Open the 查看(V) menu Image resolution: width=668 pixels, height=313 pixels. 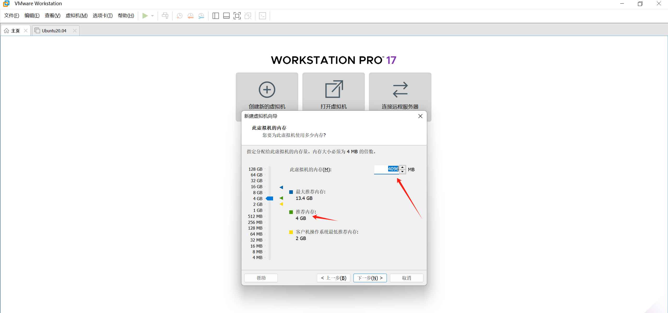(x=52, y=16)
